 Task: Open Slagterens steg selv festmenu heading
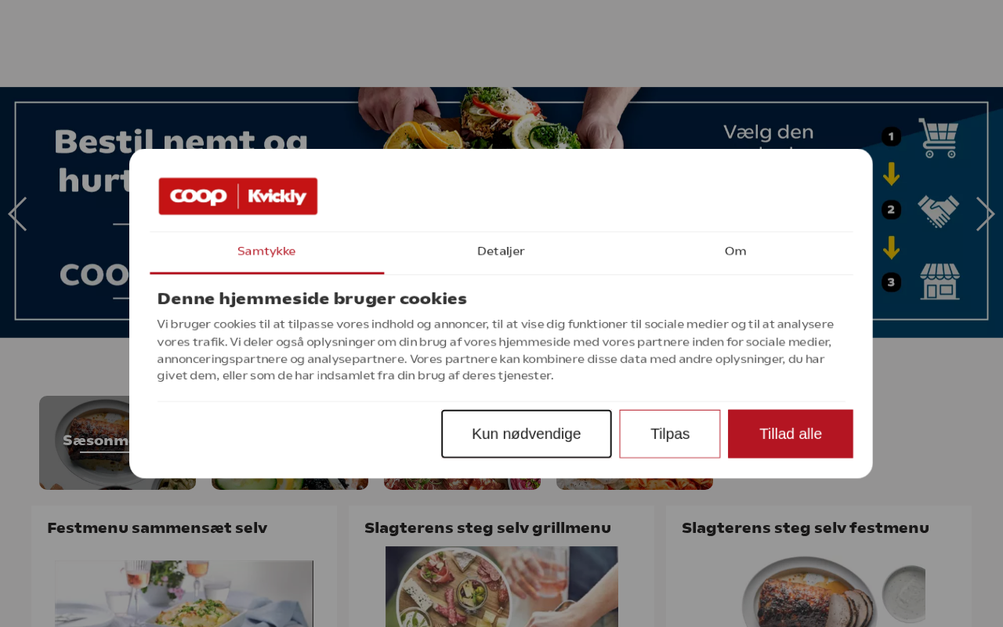pyautogui.click(x=806, y=528)
